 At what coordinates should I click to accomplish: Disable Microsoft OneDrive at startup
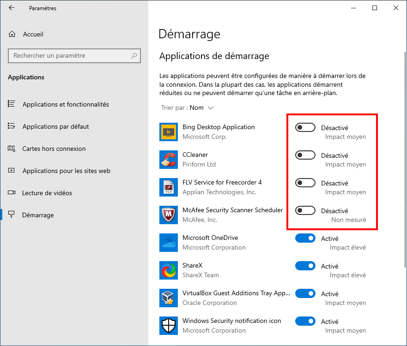pyautogui.click(x=305, y=238)
